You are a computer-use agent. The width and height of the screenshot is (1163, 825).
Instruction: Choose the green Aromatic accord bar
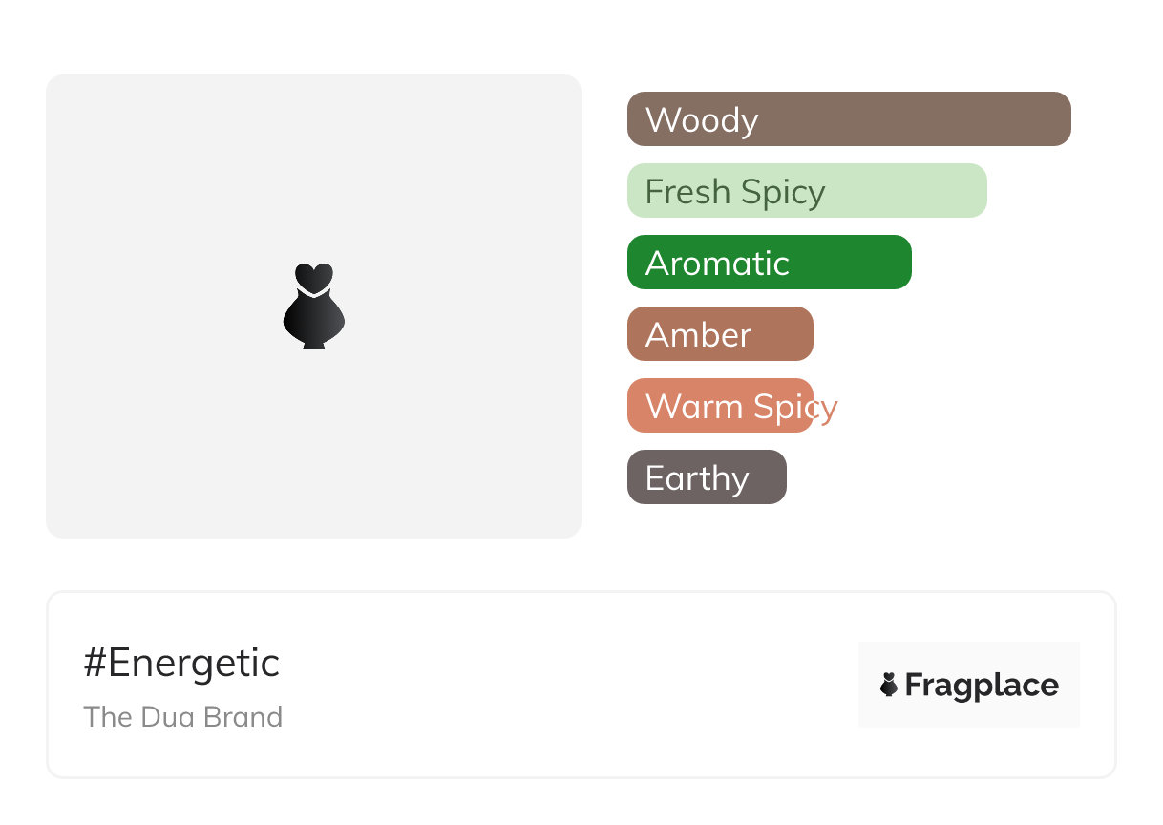tap(770, 263)
